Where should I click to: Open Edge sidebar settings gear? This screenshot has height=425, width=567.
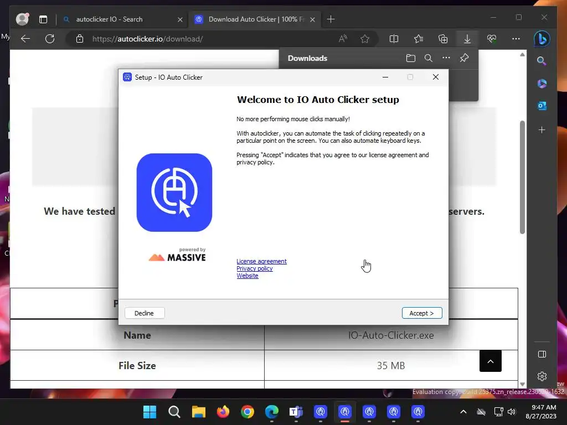(x=542, y=376)
